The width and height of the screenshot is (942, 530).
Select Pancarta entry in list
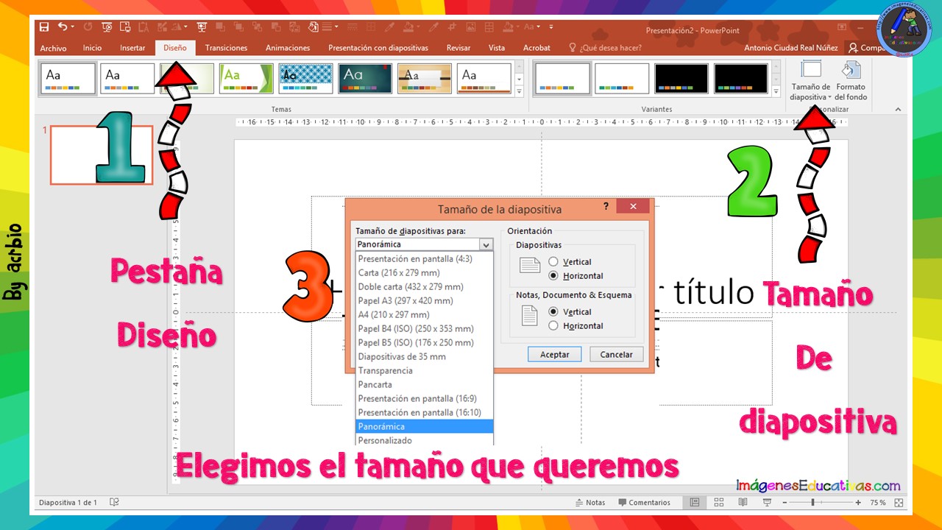[424, 384]
